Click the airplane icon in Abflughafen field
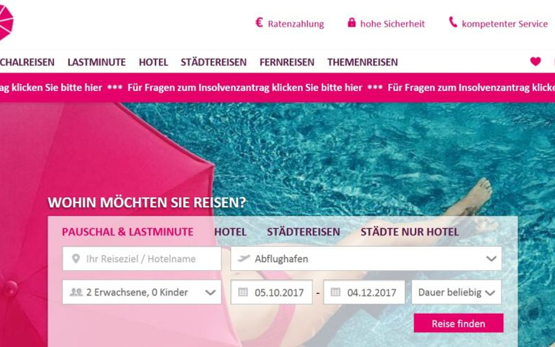Viewport: 555px width, 347px height. tap(244, 258)
